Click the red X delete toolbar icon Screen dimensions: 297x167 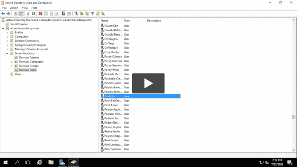coord(40,14)
